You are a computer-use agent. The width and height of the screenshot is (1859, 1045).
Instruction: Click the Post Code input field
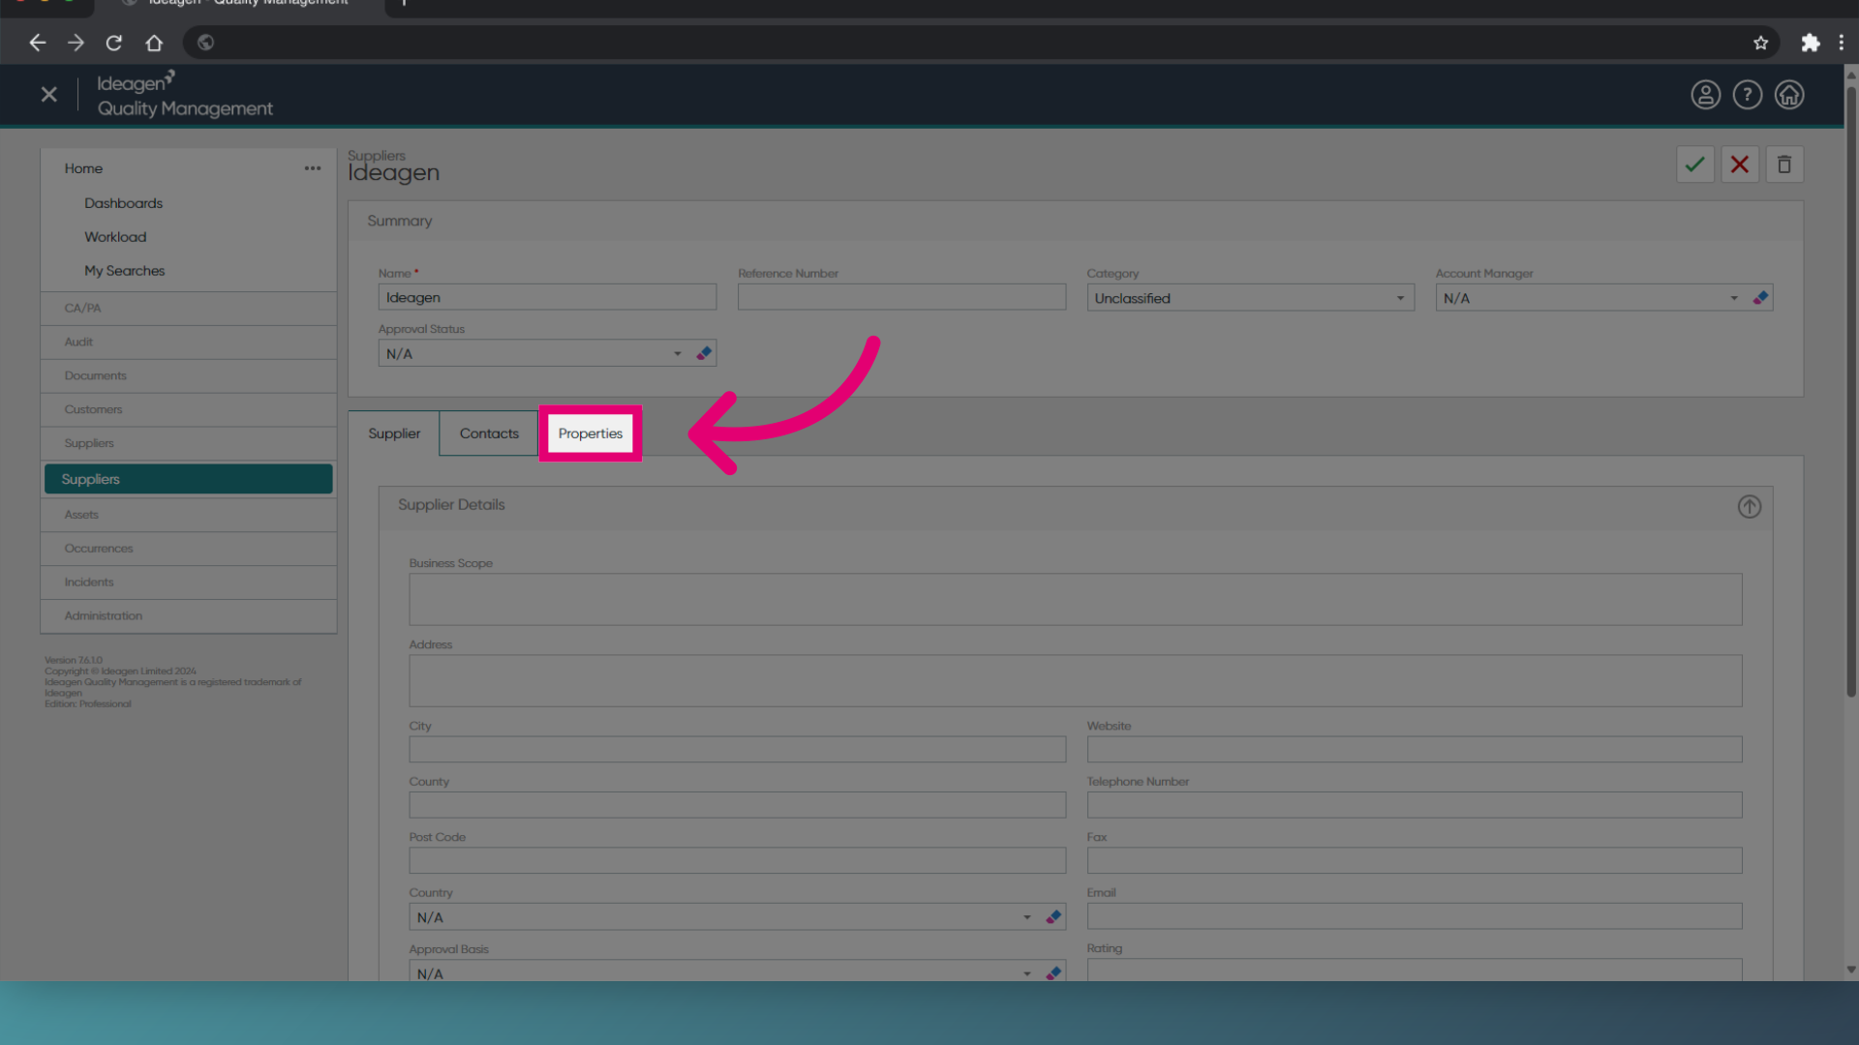pos(737,860)
